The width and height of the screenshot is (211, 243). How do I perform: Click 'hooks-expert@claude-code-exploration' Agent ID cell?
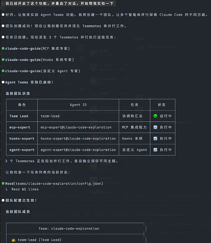[78, 139]
